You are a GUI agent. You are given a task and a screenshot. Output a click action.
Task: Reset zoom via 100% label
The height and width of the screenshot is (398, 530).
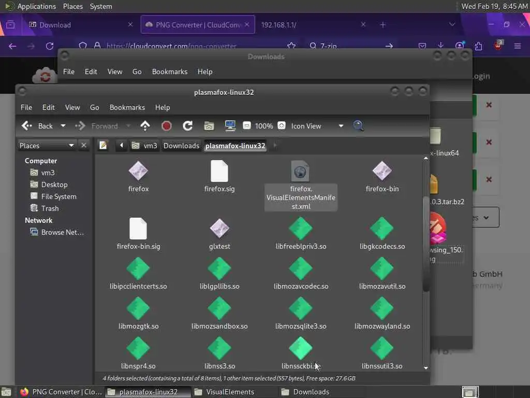coord(264,126)
